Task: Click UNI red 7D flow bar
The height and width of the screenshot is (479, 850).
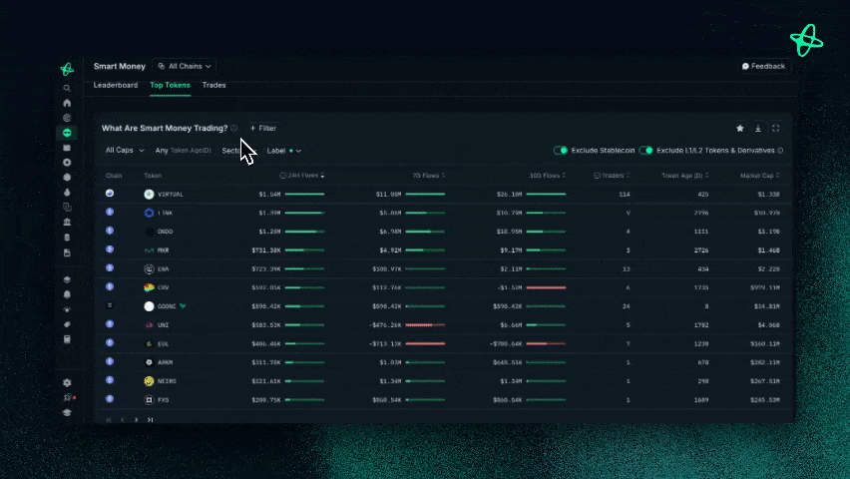Action: pyautogui.click(x=425, y=325)
